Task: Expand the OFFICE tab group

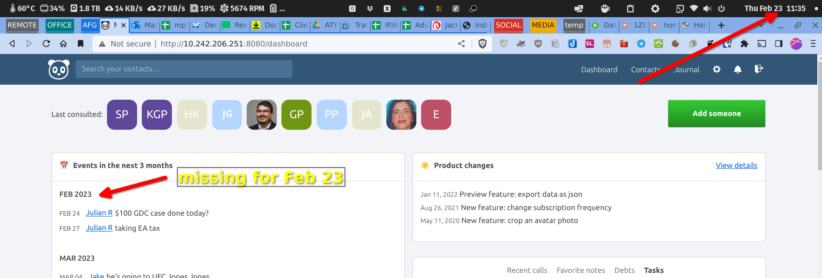Action: 60,25
